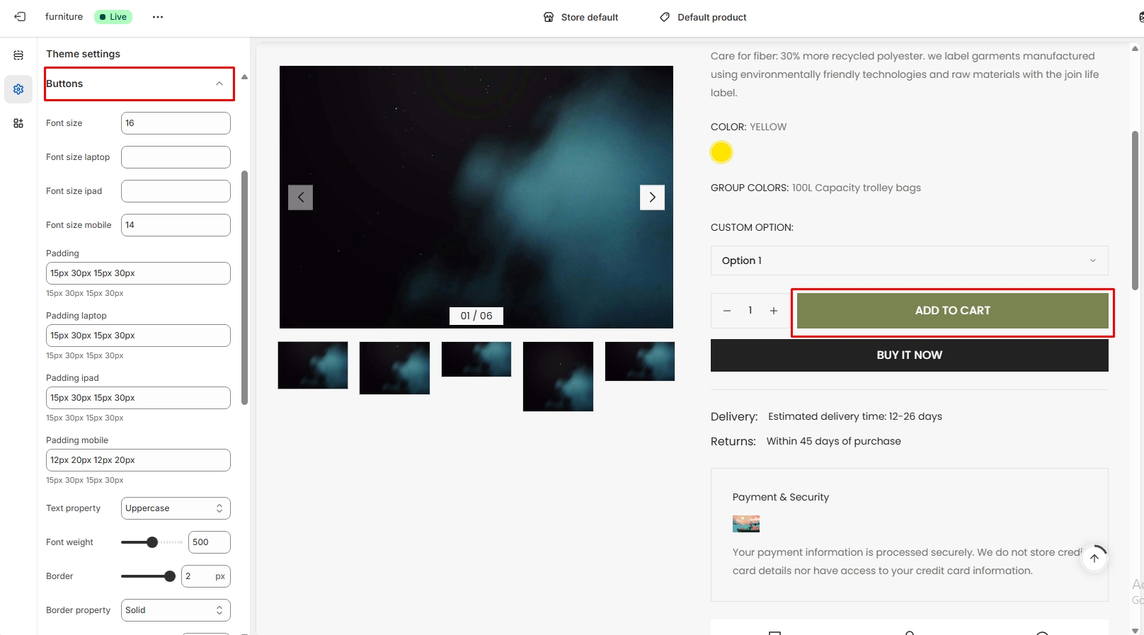Select the Theme settings gear icon
The height and width of the screenshot is (635, 1144).
coord(18,89)
